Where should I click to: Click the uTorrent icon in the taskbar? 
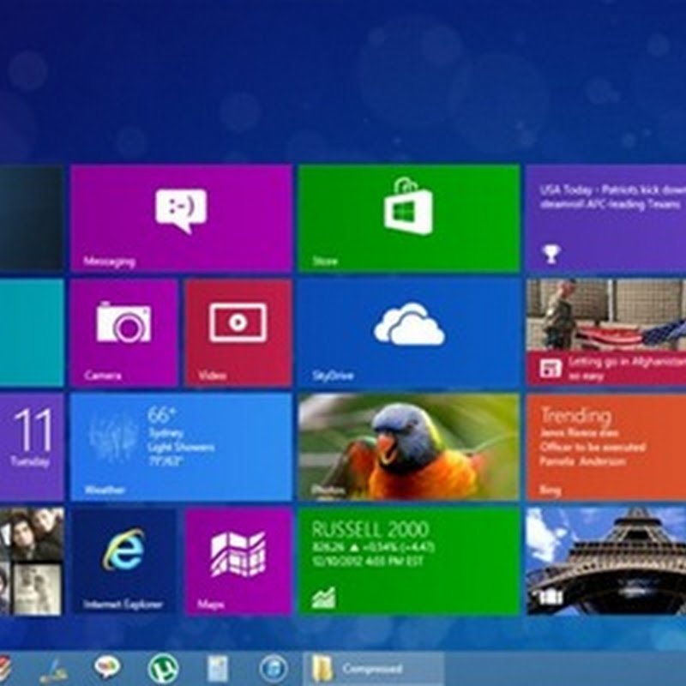tap(162, 668)
